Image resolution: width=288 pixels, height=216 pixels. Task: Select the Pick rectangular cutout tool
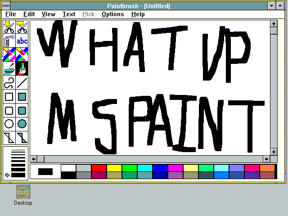[x=22, y=27]
